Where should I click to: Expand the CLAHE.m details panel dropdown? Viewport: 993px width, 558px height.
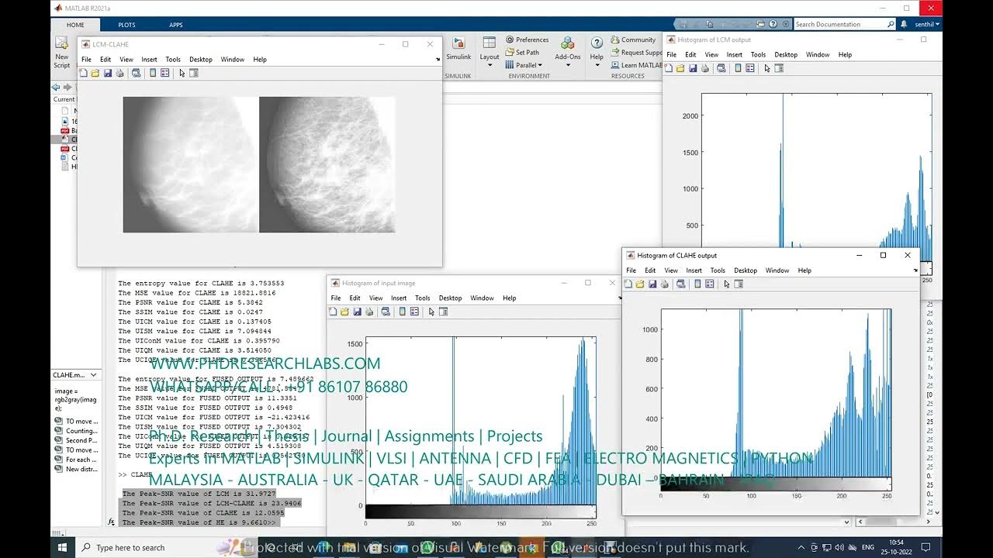94,375
